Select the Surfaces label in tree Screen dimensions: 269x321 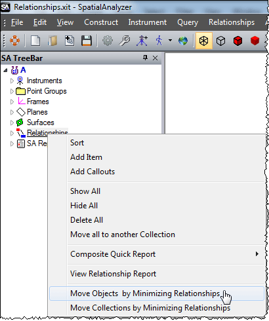coord(41,123)
